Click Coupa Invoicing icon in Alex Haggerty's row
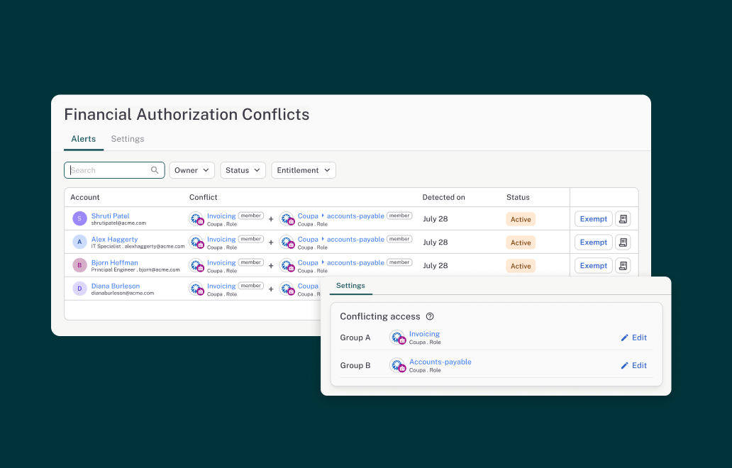The height and width of the screenshot is (468, 732). click(196, 243)
